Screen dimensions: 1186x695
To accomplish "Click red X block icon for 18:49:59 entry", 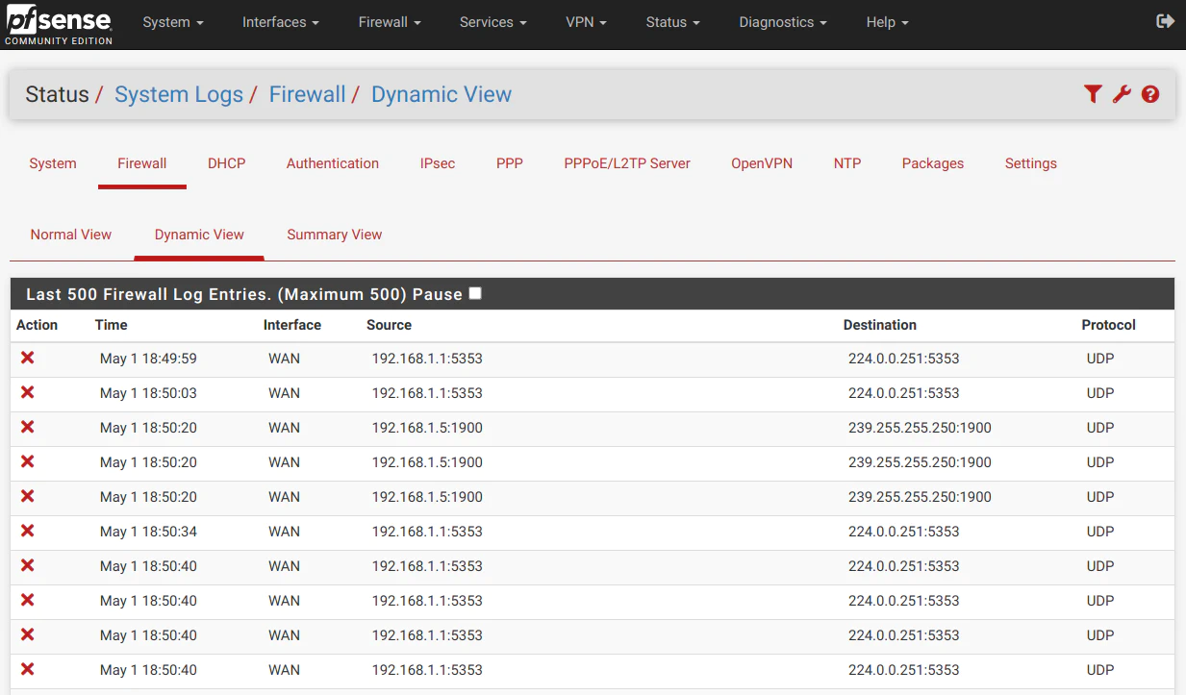I will [28, 358].
